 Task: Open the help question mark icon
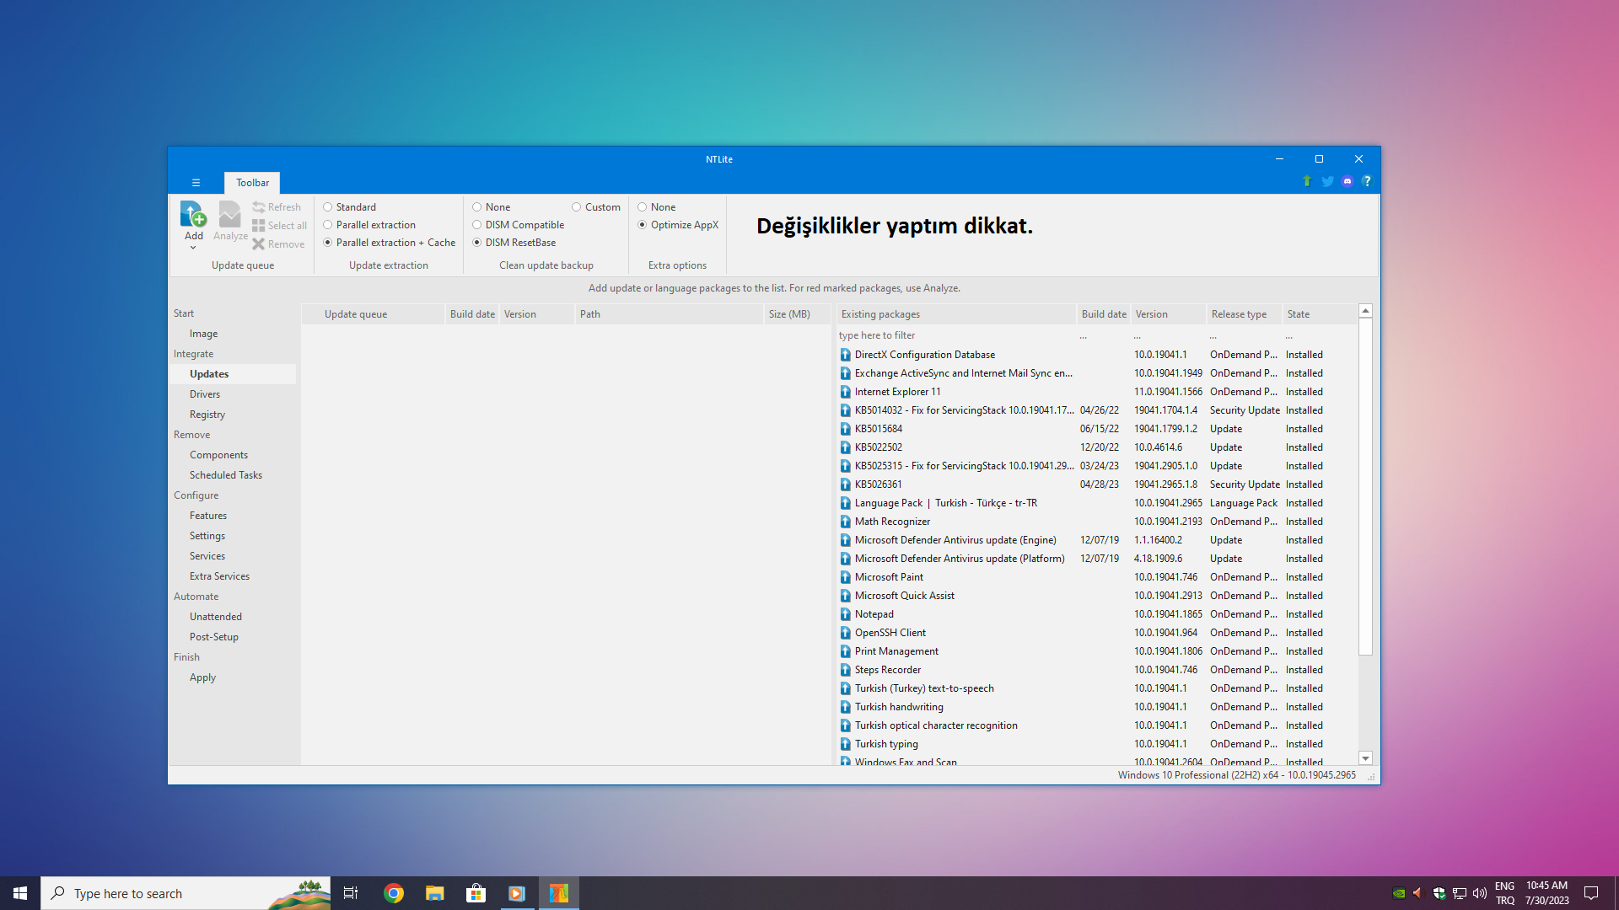click(1367, 181)
